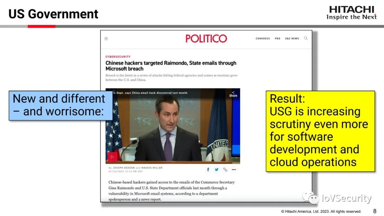Open the CYBERSECURITY category link
The height and width of the screenshot is (216, 384).
tap(118, 56)
